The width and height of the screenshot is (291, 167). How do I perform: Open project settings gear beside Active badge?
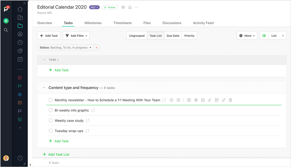coord(123,7)
